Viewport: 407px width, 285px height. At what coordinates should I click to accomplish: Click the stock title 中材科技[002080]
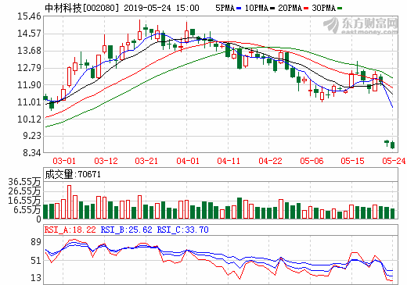pos(81,8)
